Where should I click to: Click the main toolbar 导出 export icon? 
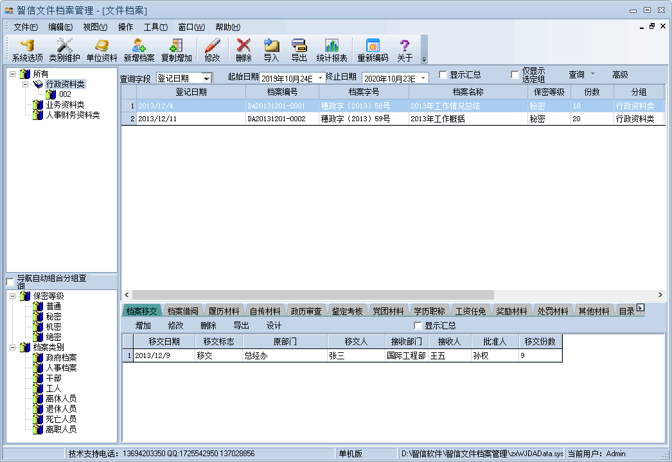(299, 49)
